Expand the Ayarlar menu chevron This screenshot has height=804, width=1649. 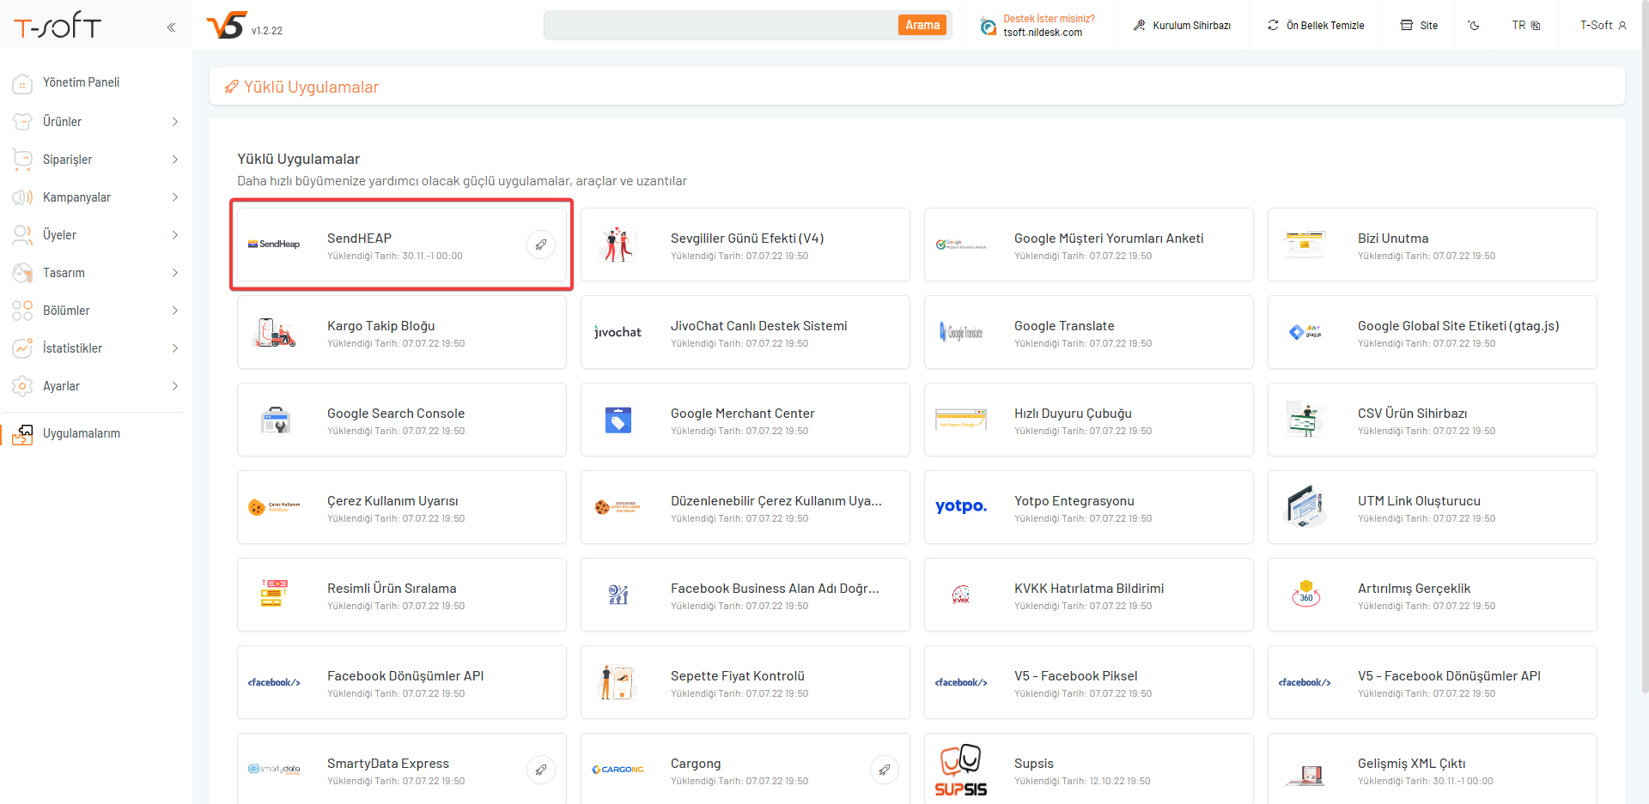pos(174,386)
